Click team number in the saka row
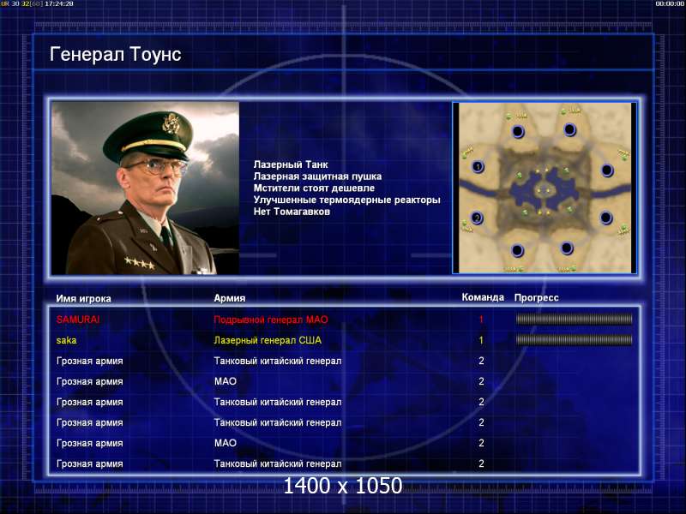686x514 pixels. [x=481, y=340]
